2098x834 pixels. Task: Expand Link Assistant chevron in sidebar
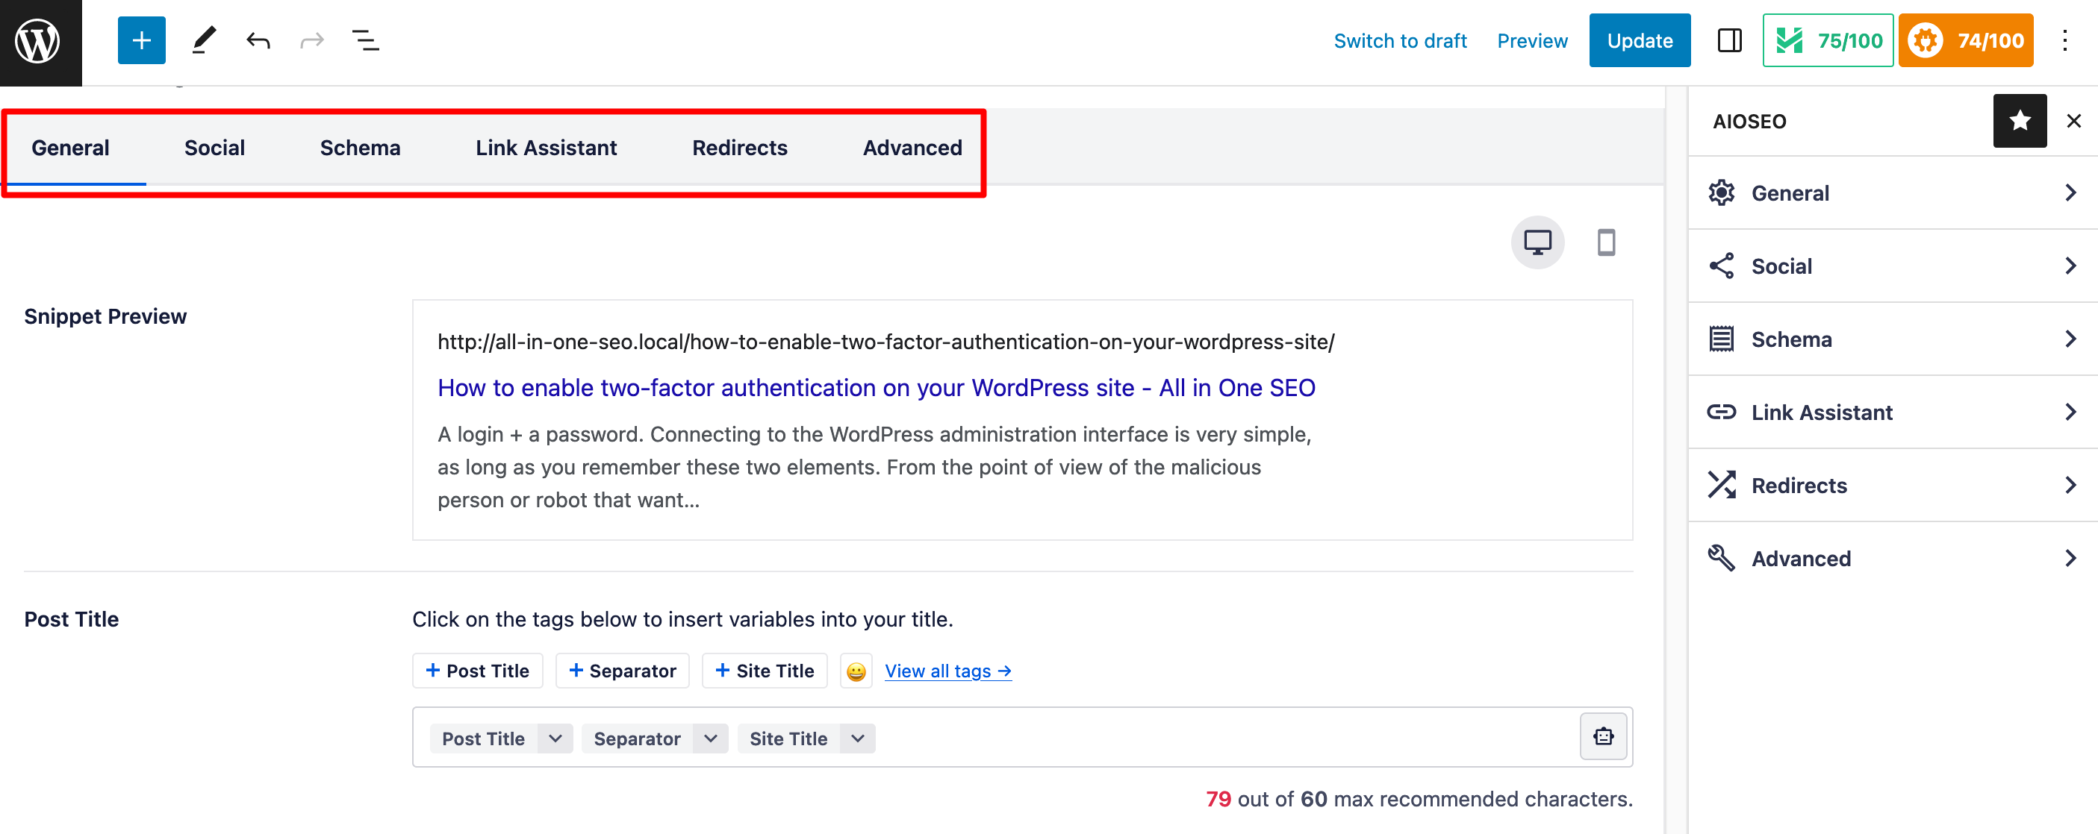(2070, 413)
